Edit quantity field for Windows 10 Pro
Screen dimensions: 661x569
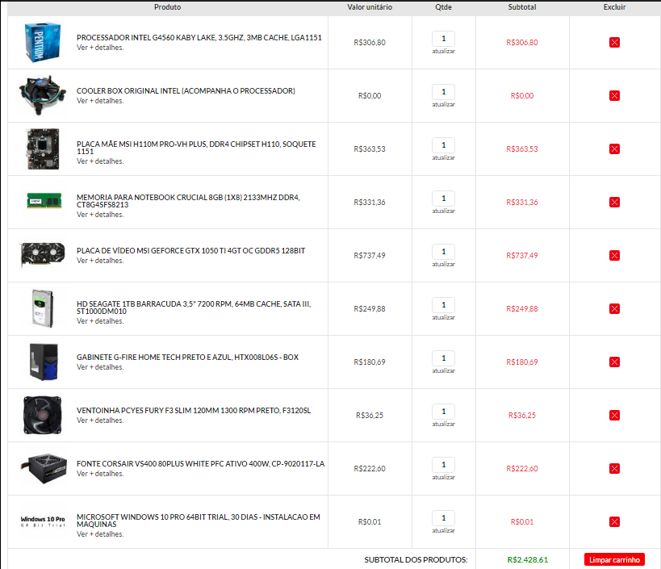click(x=443, y=518)
